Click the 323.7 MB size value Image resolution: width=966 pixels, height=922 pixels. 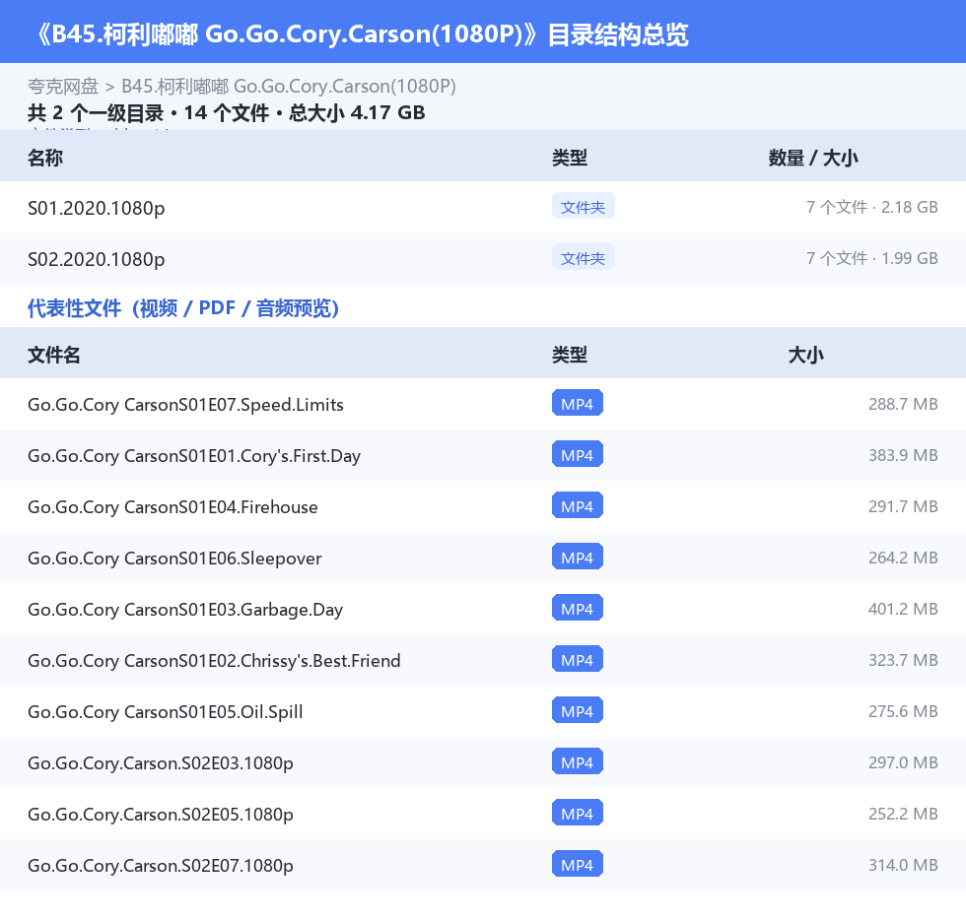click(x=903, y=660)
